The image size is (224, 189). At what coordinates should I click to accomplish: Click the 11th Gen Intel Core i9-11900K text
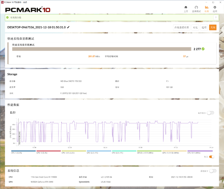[44, 177]
